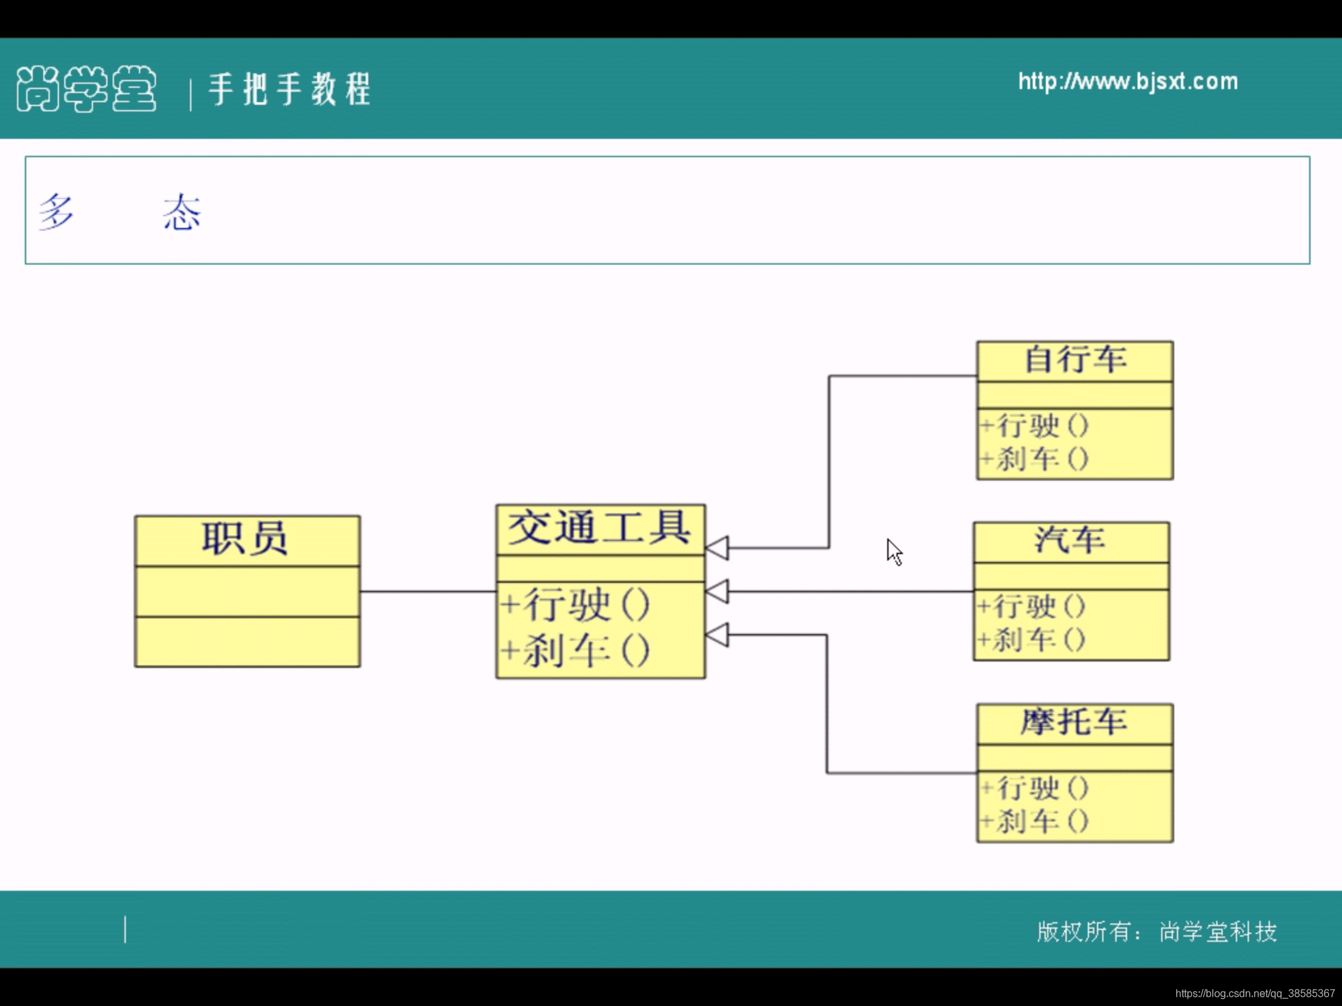1342x1006 pixels.
Task: Click +行驶() method in 自行车 box
Action: (1035, 426)
